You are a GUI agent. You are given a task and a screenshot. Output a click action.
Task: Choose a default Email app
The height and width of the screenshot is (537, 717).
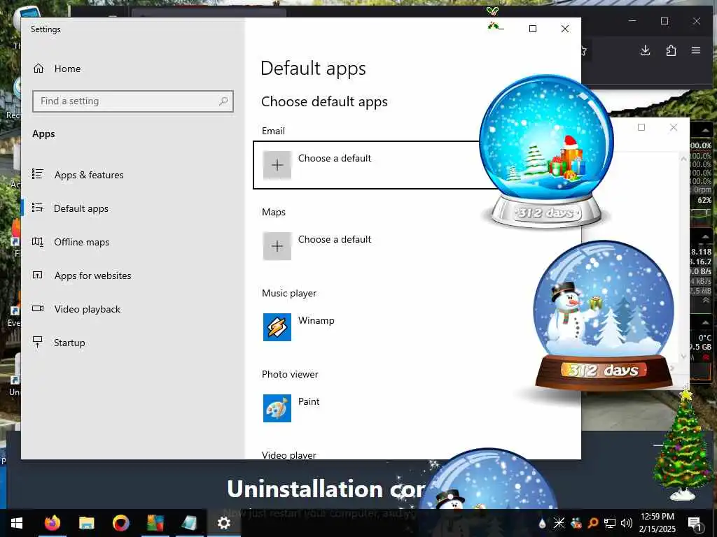click(366, 165)
